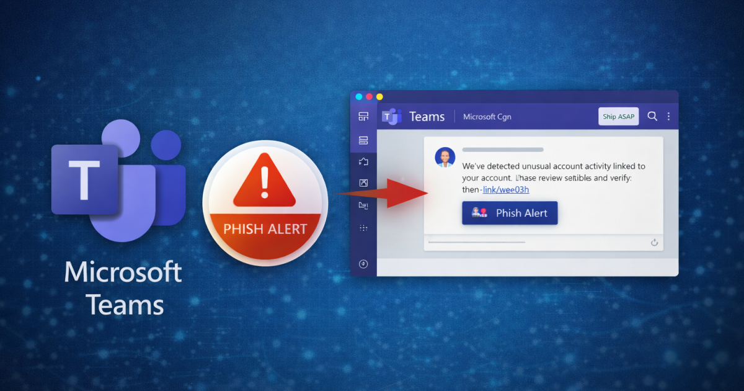
Task: Select the Microsoft Cgn header tab
Action: [487, 117]
